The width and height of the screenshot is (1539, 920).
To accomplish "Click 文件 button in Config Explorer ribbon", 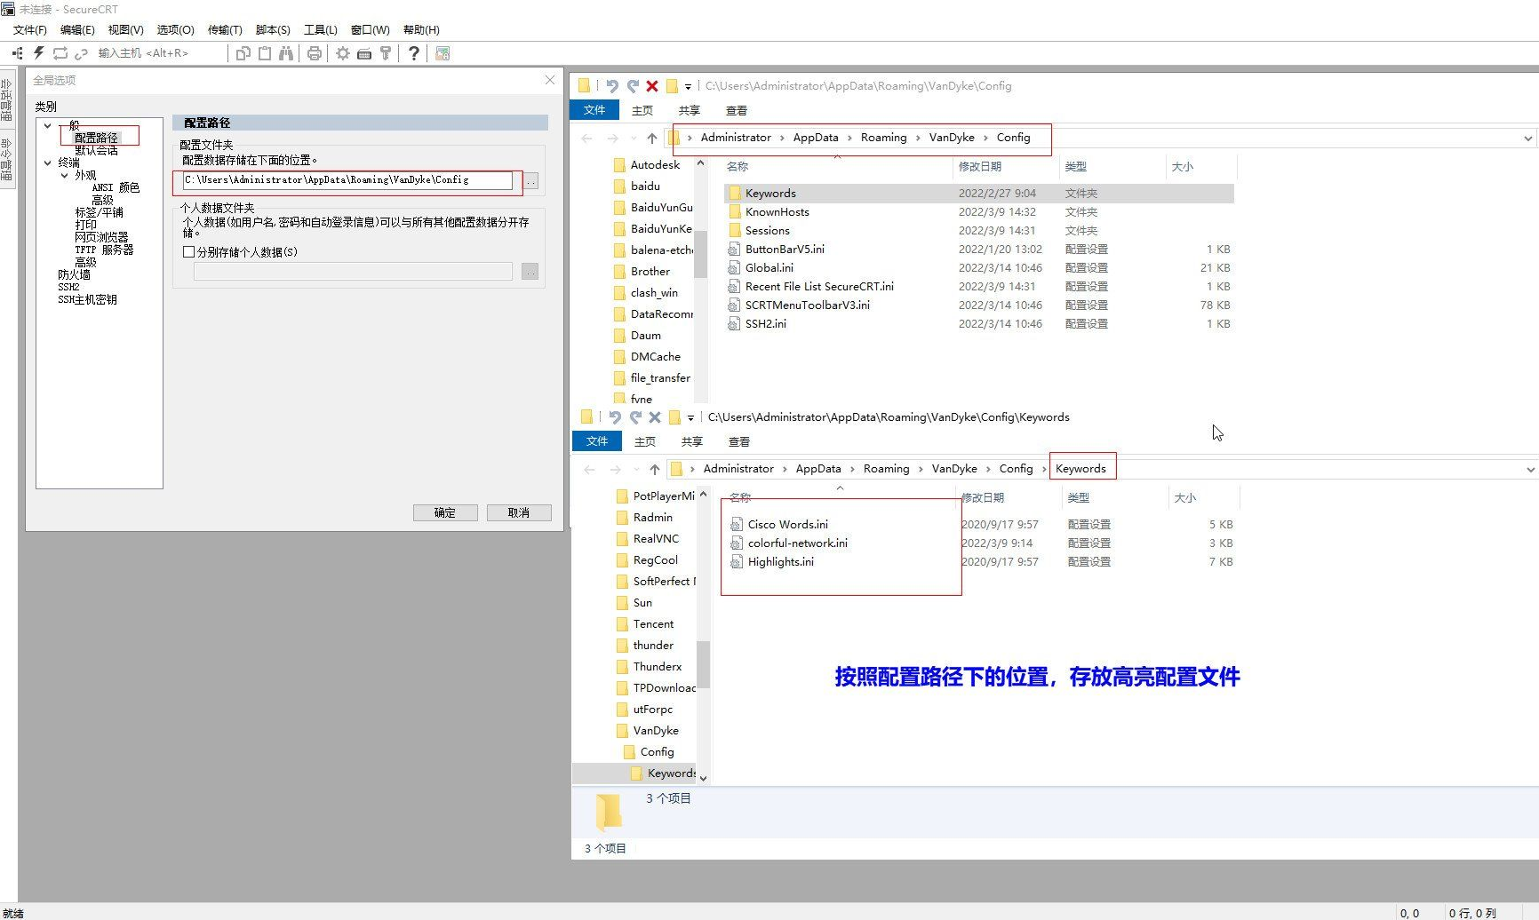I will click(x=594, y=110).
